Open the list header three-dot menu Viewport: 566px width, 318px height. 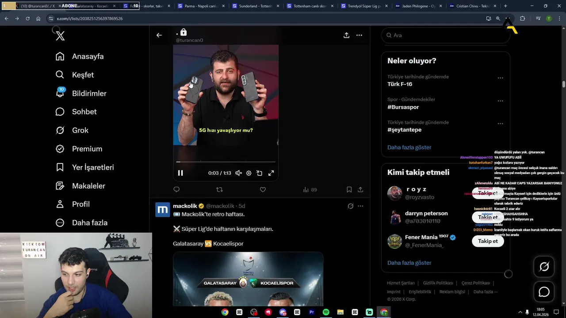(x=359, y=35)
